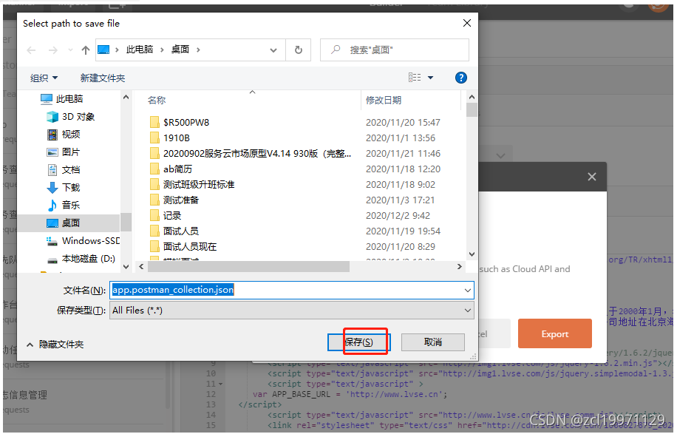Sort by the 修改日期 column header
This screenshot has width=677, height=434.
(x=384, y=101)
